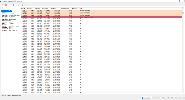
Task: Click the Stream heading in side panel
Action: point(4,8)
